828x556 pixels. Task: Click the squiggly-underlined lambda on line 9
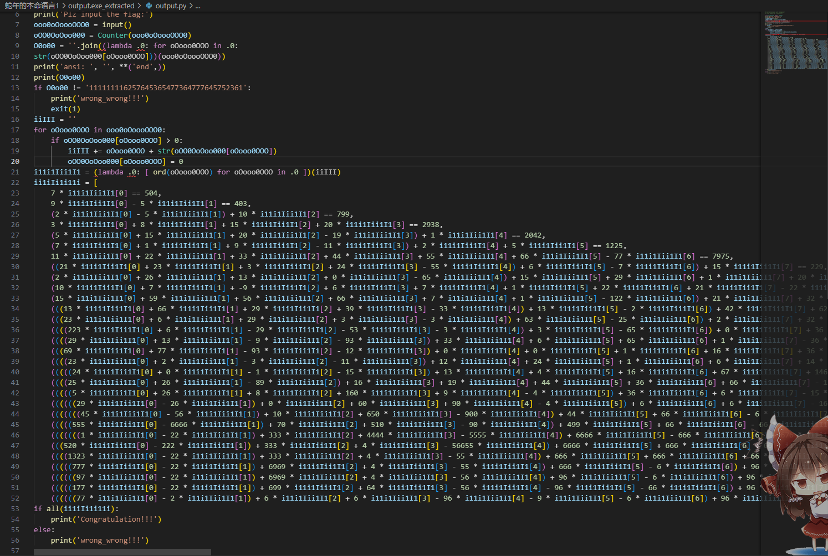pyautogui.click(x=119, y=46)
